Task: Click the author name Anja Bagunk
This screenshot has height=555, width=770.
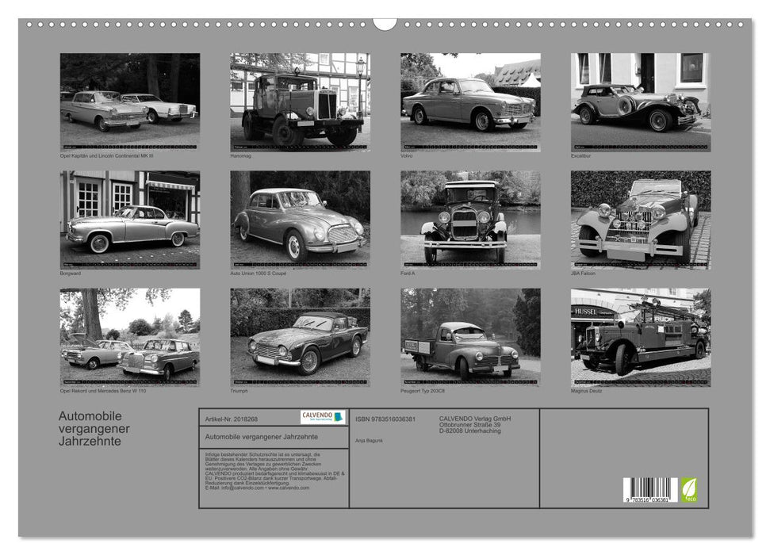Action: pyautogui.click(x=369, y=440)
